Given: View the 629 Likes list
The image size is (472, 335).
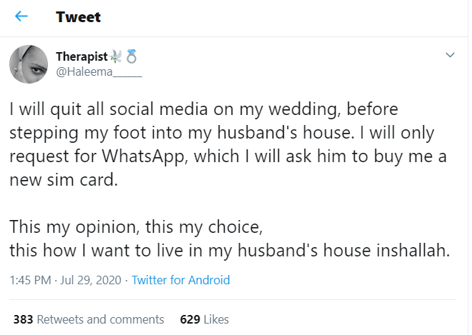Looking at the screenshot, I should 215,319.
